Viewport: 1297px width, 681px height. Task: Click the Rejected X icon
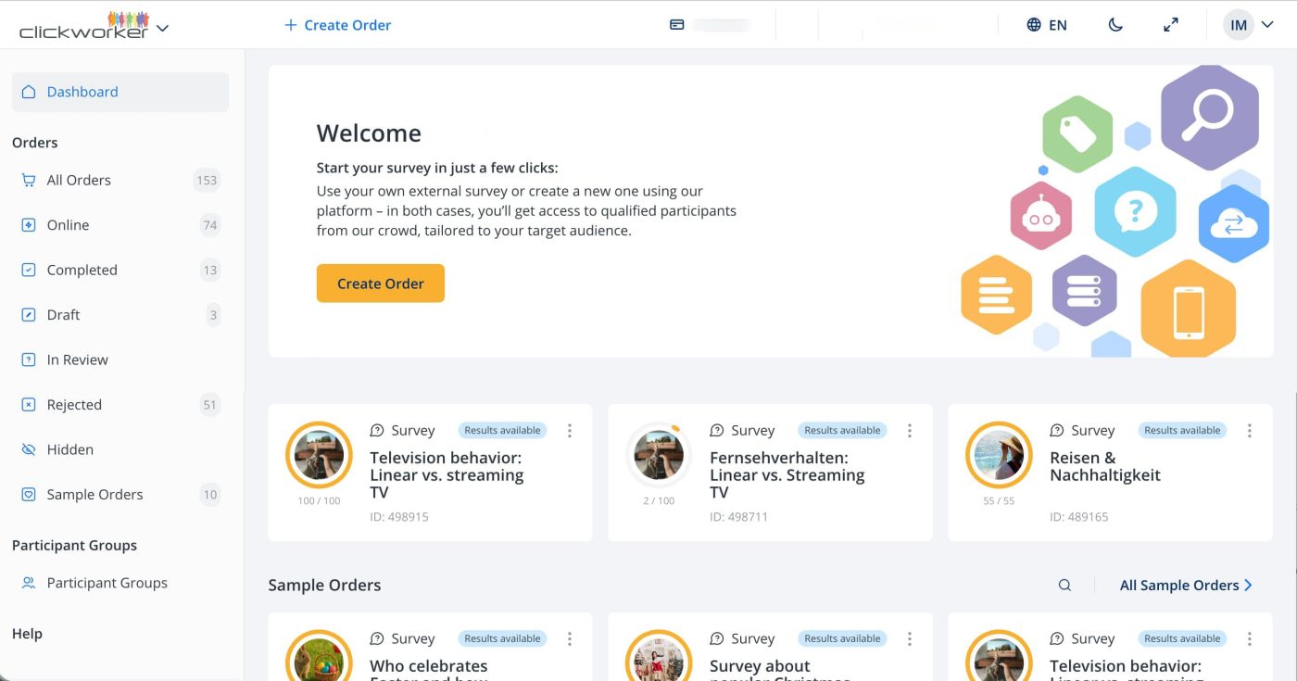coord(29,405)
